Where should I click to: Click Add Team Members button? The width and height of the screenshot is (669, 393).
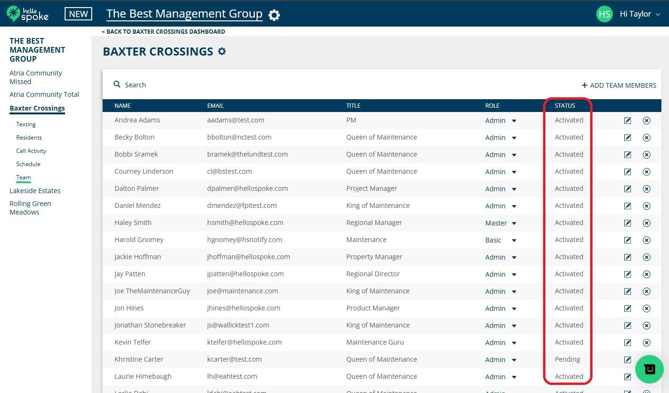point(619,85)
